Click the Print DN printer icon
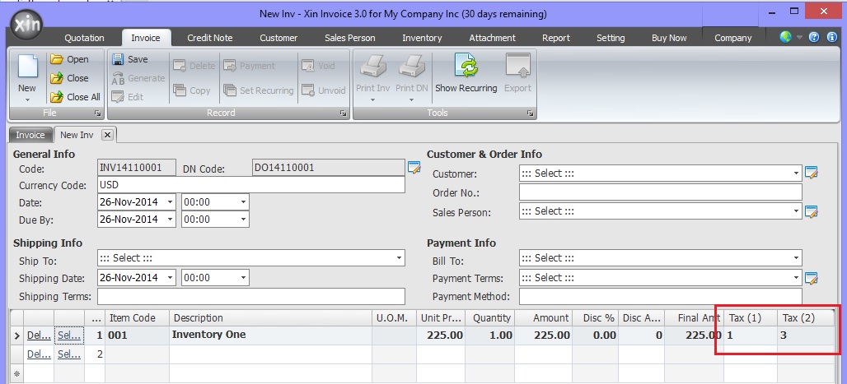This screenshot has height=384, width=847. pyautogui.click(x=412, y=67)
